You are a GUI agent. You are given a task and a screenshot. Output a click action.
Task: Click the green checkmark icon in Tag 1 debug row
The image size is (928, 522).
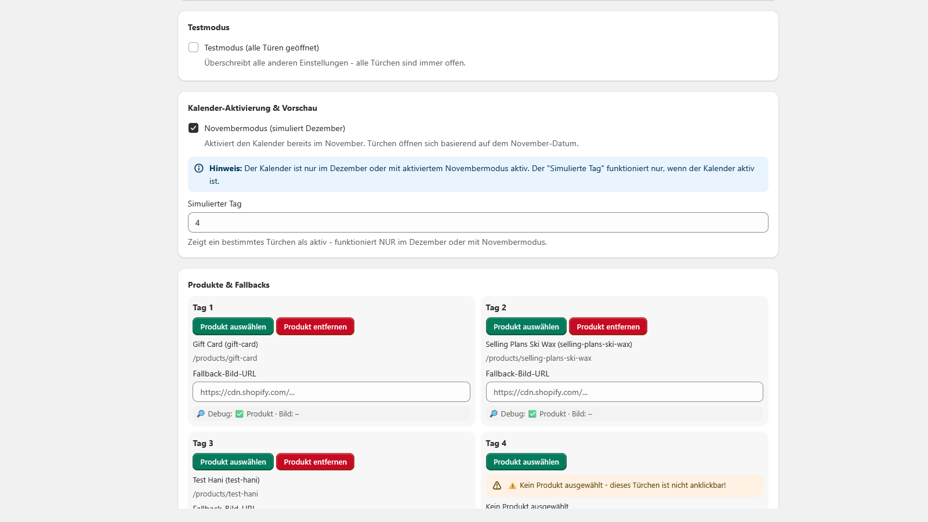(240, 414)
